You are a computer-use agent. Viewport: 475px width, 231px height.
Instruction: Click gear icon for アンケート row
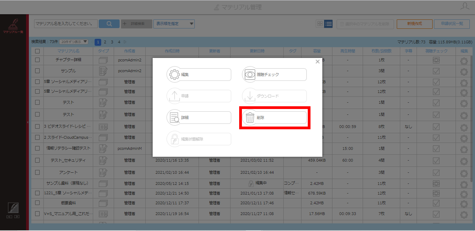[464, 173]
